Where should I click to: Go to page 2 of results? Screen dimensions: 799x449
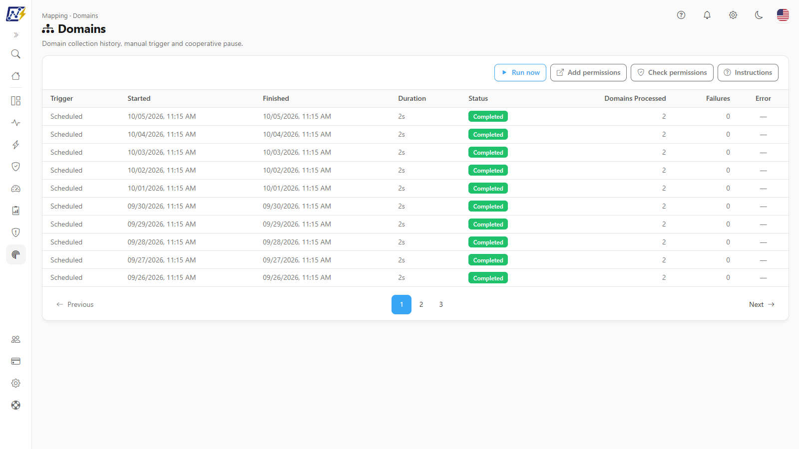click(x=421, y=304)
